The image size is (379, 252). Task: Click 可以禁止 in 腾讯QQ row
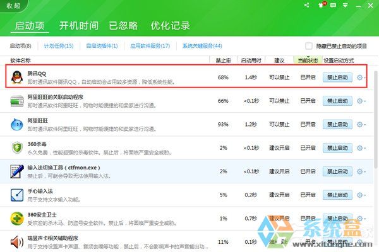(279, 77)
